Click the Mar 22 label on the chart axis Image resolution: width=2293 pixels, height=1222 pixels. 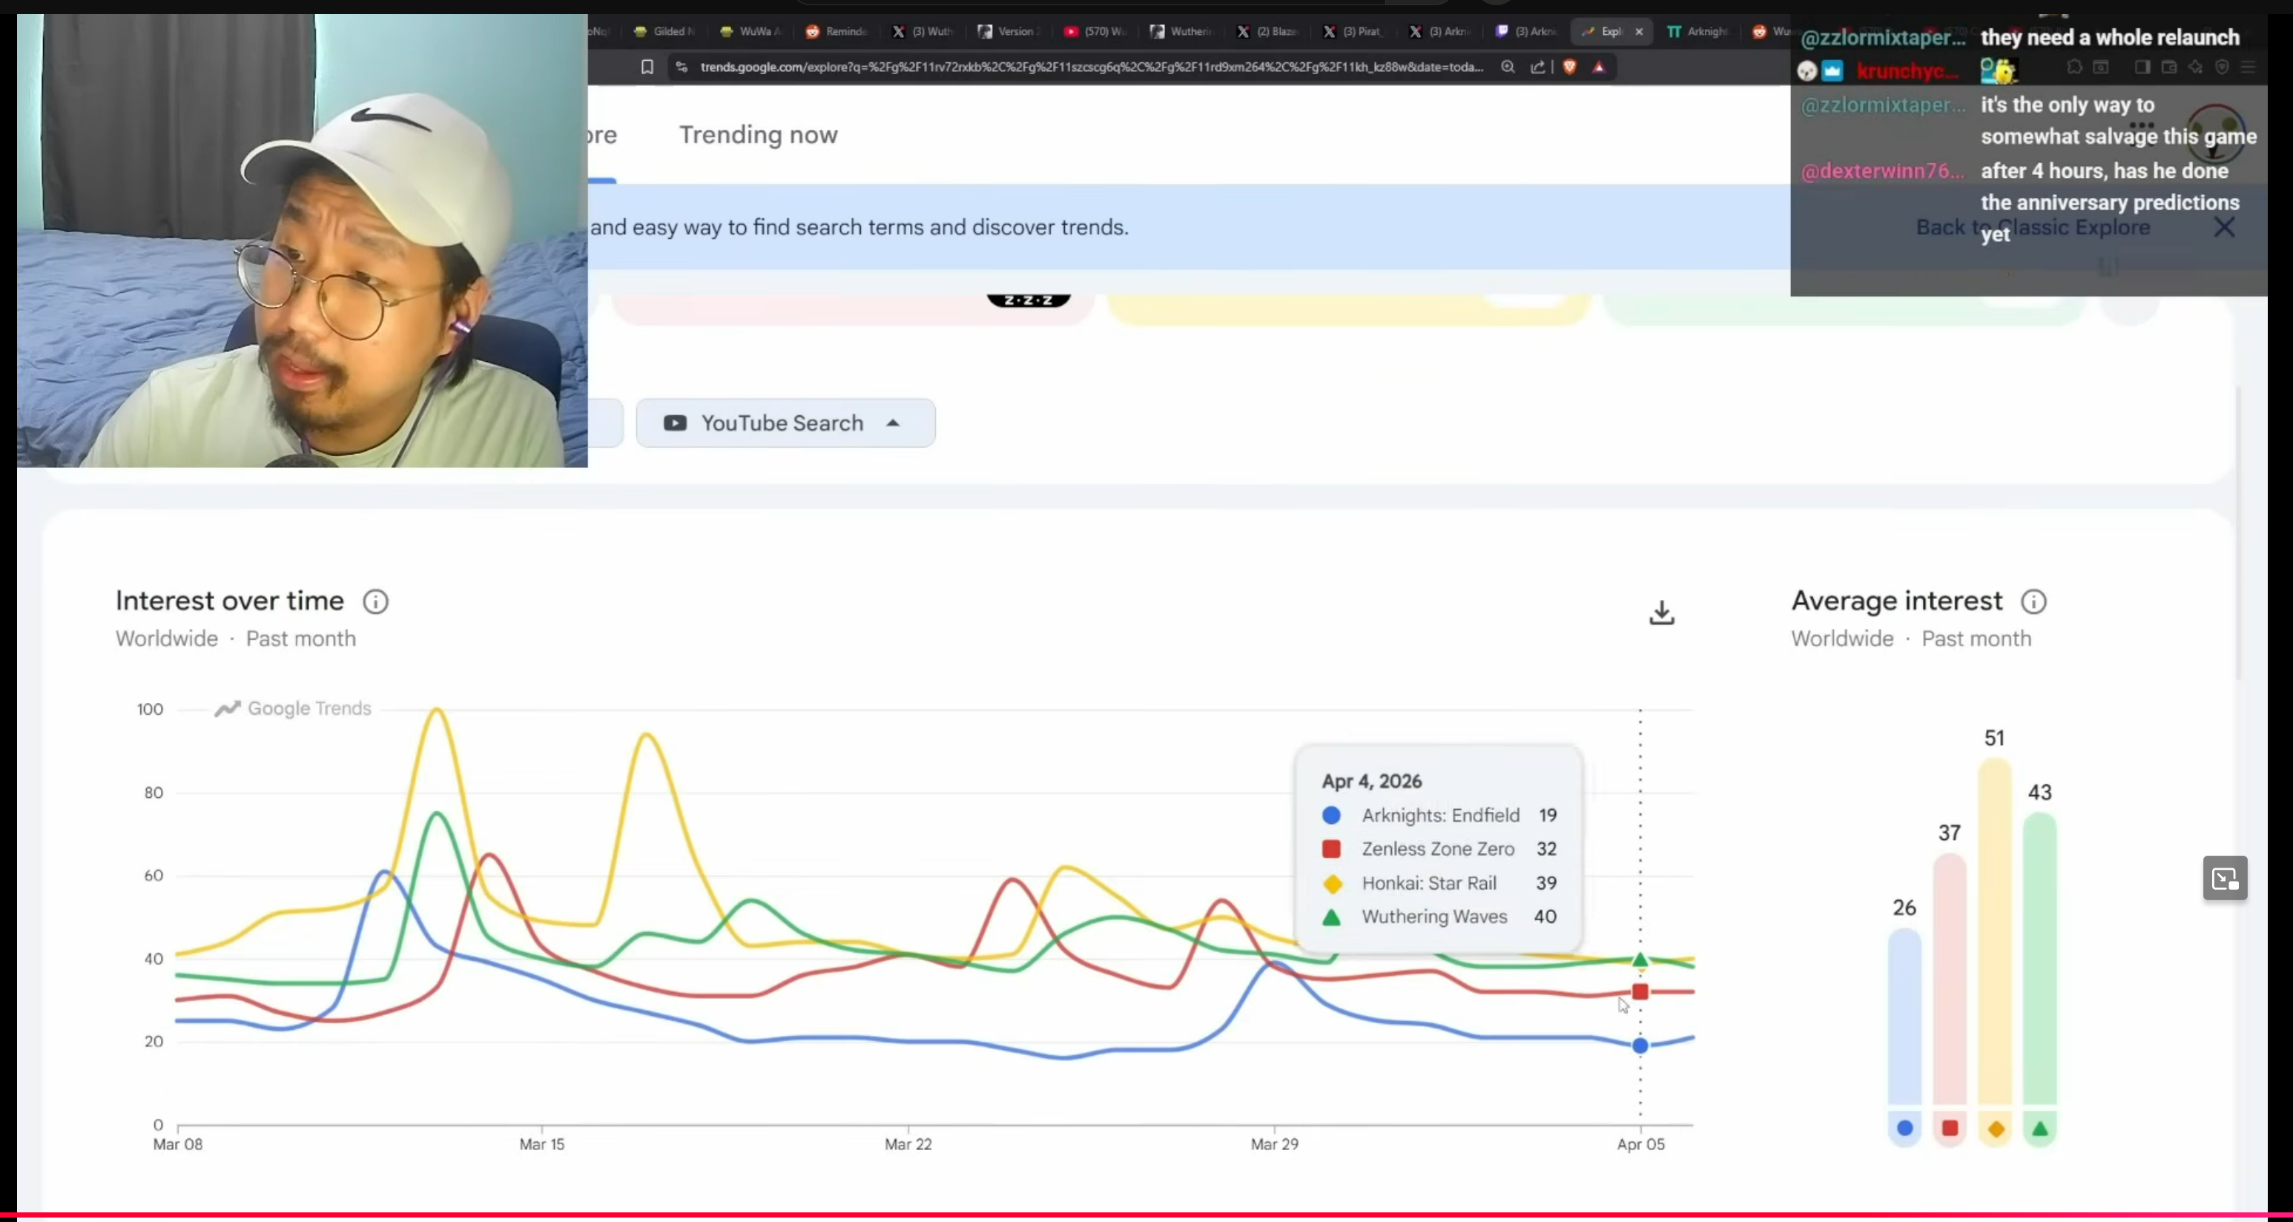(908, 1145)
